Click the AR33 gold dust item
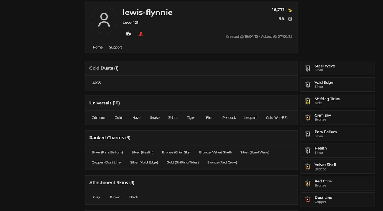This screenshot has height=211, width=383. tap(96, 83)
